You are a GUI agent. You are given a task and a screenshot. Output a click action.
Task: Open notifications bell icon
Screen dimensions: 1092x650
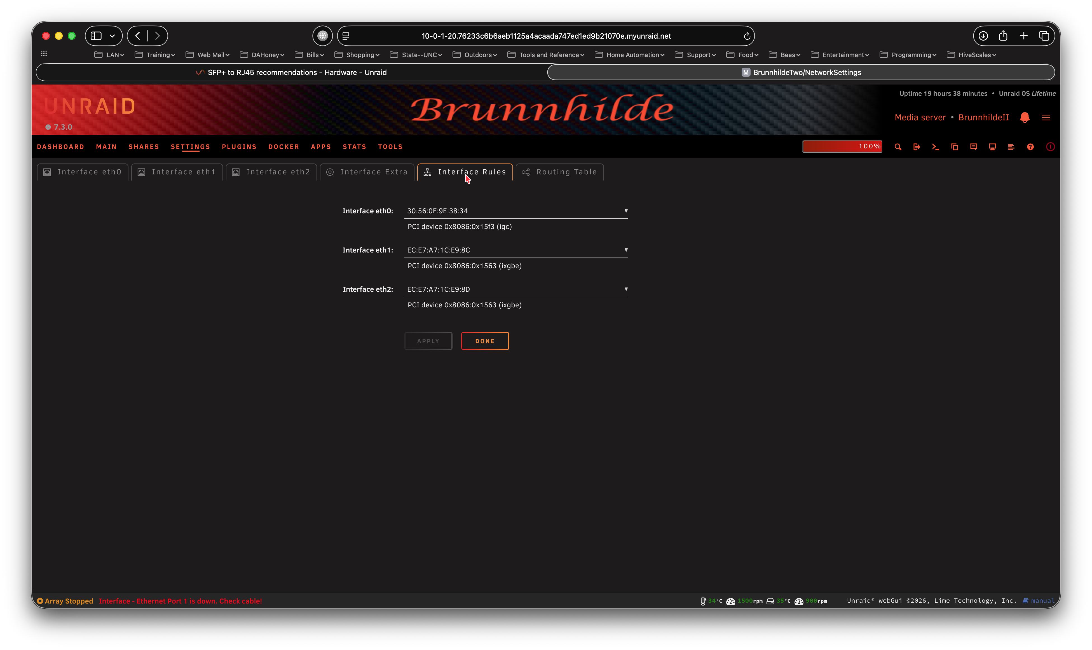(1024, 117)
